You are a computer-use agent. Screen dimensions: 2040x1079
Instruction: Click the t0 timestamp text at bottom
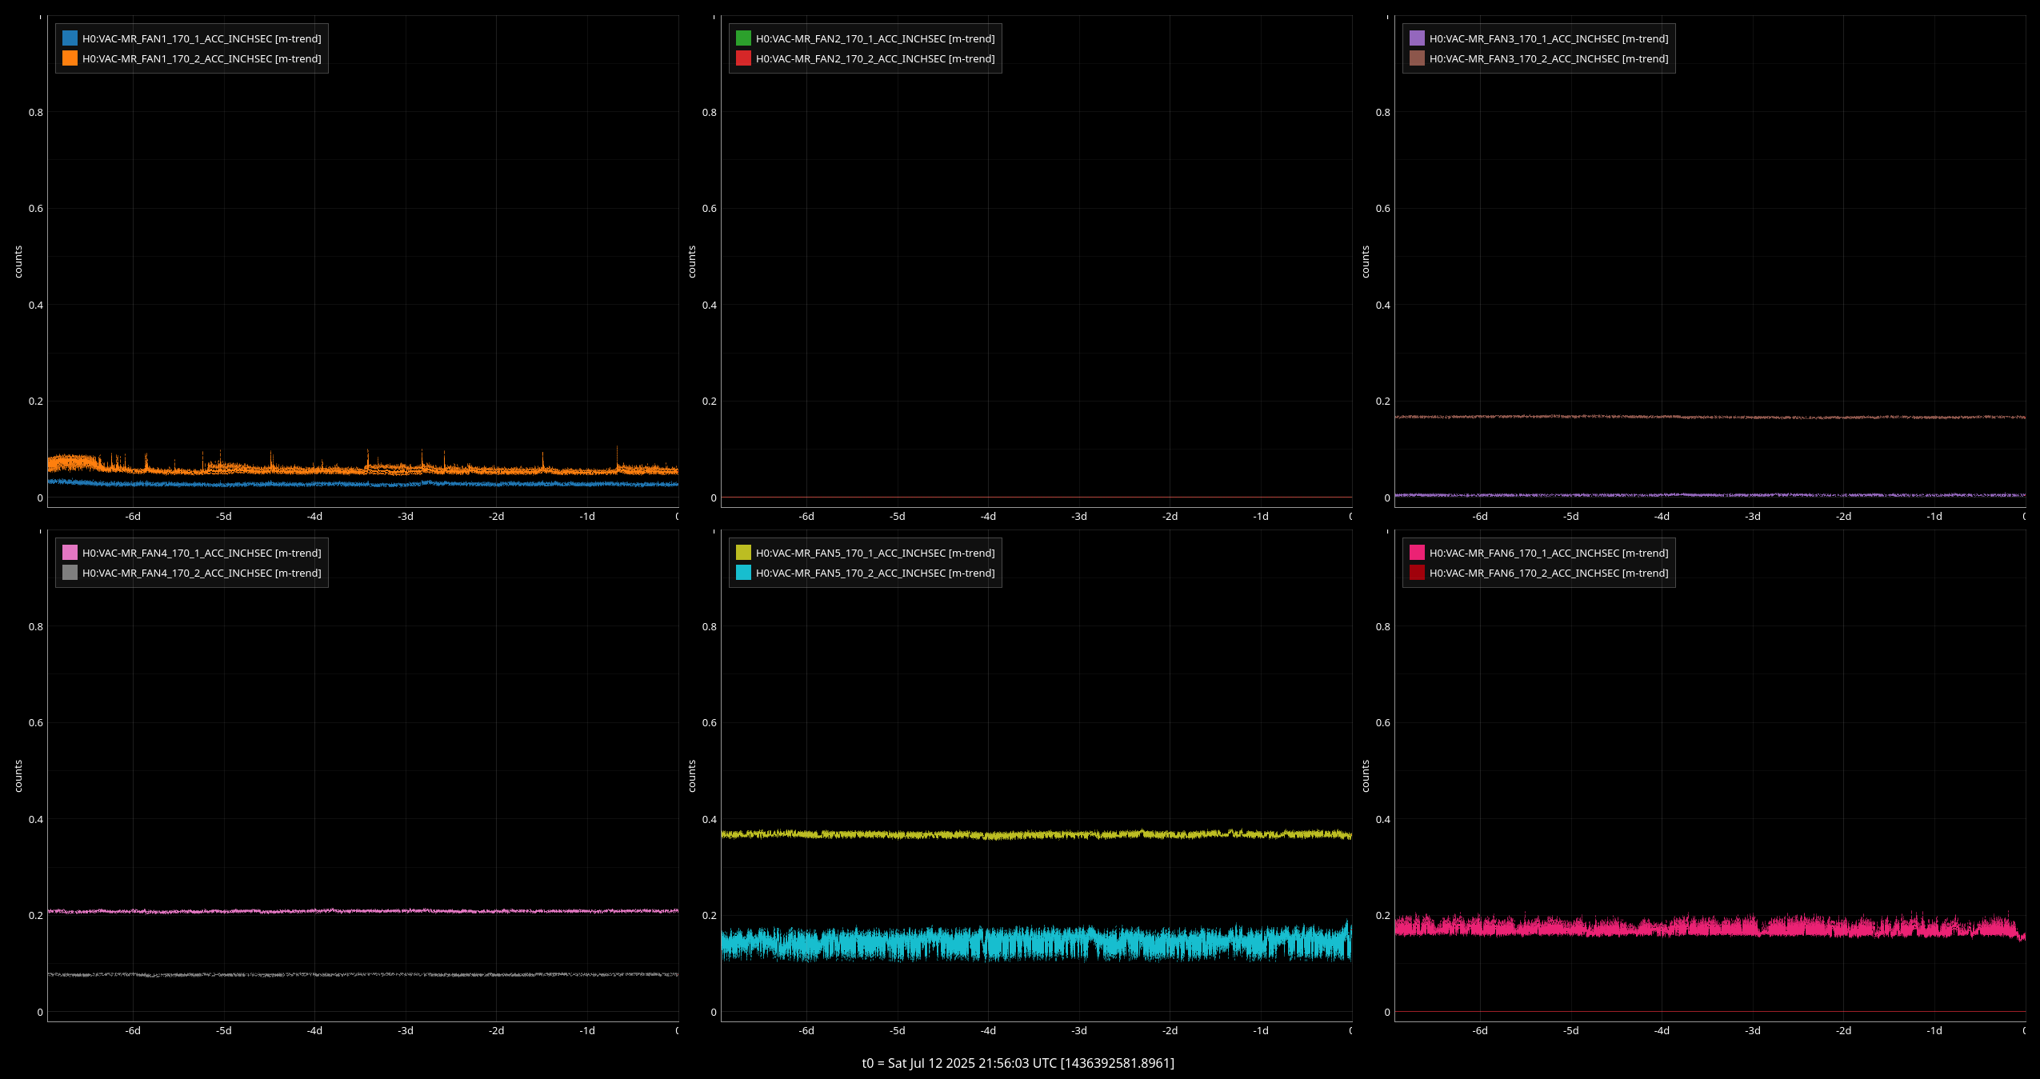point(1018,1063)
